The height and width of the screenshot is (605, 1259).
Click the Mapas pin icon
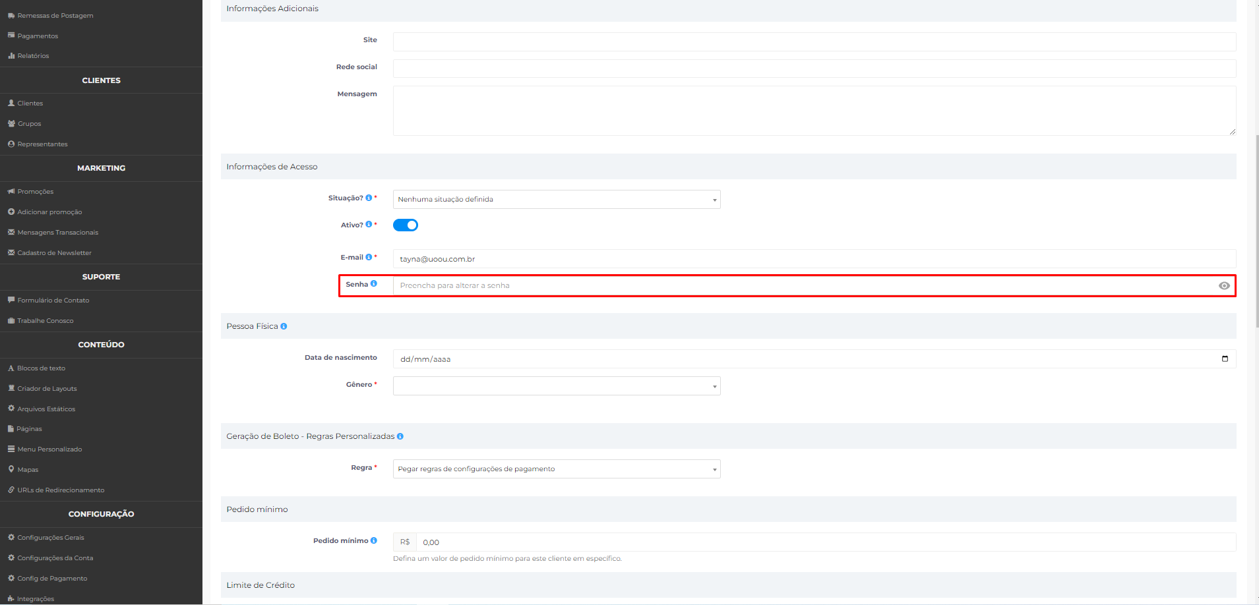(x=11, y=469)
